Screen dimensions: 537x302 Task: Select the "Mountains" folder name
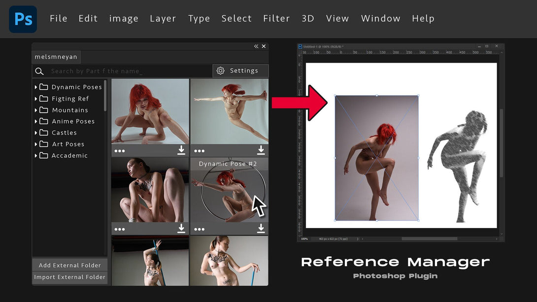tap(70, 110)
